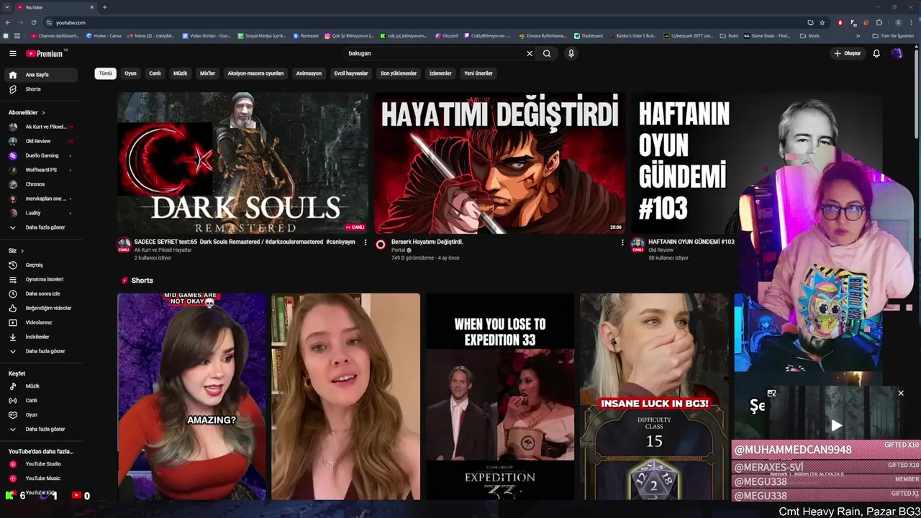The height and width of the screenshot is (518, 921).
Task: Open YouTube Studio link
Action: click(41, 464)
